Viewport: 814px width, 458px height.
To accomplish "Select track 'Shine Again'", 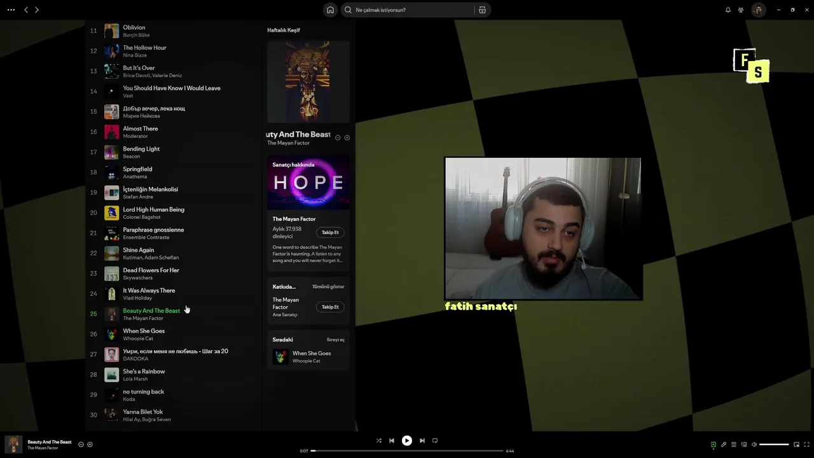I will coord(173,253).
